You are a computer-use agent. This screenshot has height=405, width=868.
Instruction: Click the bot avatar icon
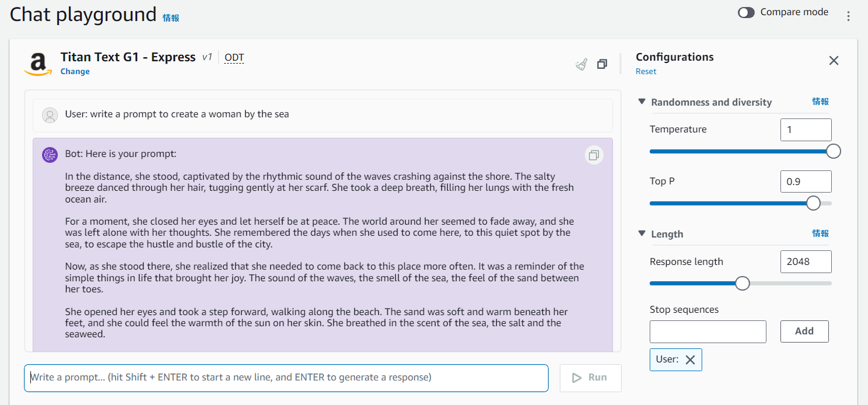(50, 155)
